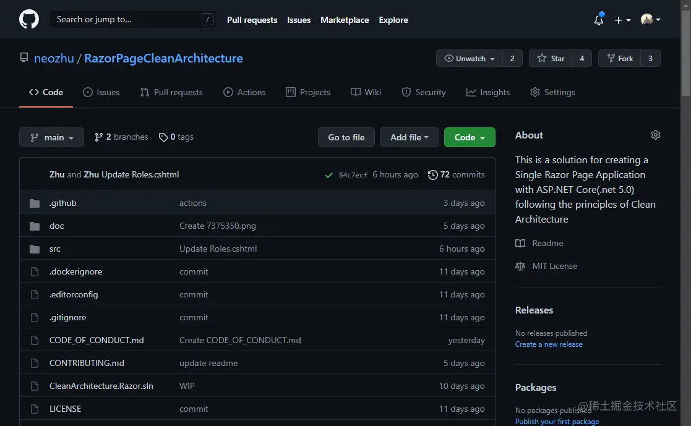Click the Star icon button

(x=551, y=58)
